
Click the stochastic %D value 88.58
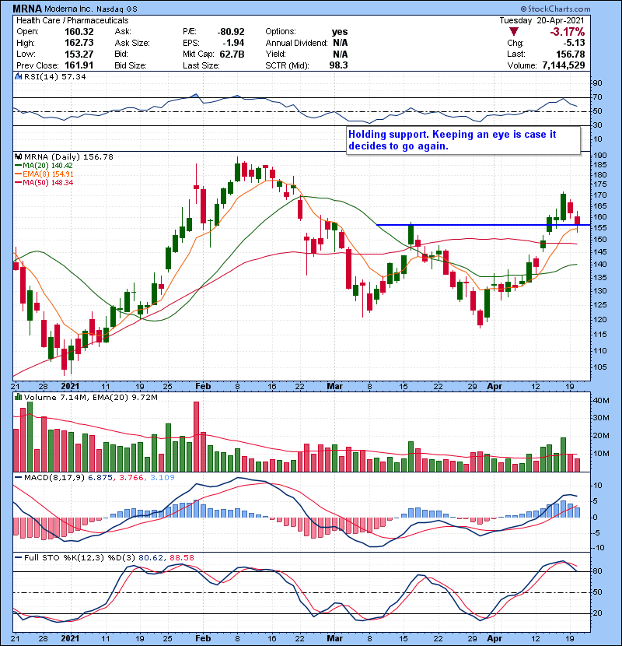tap(181, 557)
